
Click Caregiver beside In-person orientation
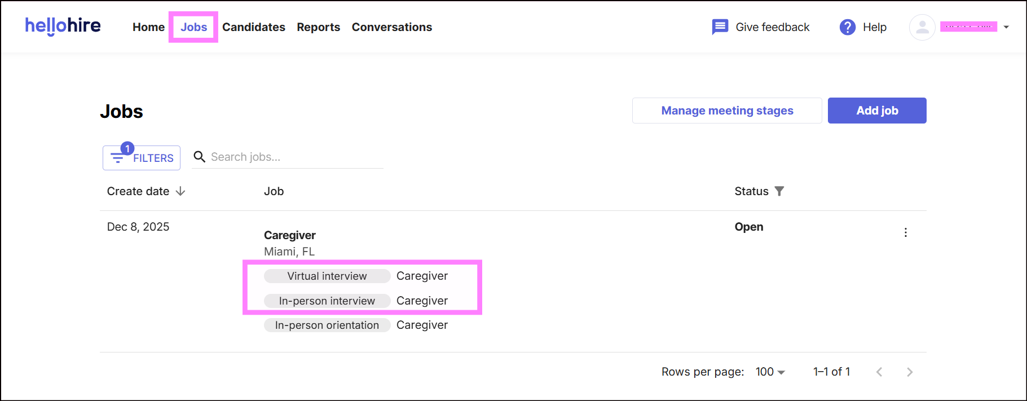click(x=422, y=325)
